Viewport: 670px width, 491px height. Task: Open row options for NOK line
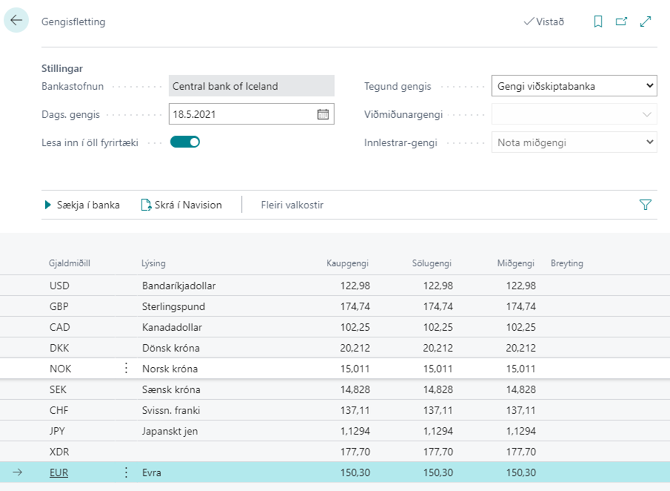(125, 369)
